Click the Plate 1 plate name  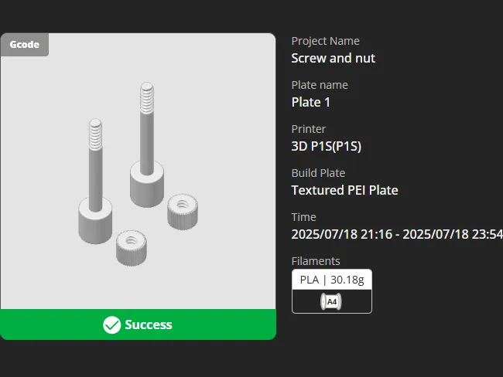[x=310, y=102]
